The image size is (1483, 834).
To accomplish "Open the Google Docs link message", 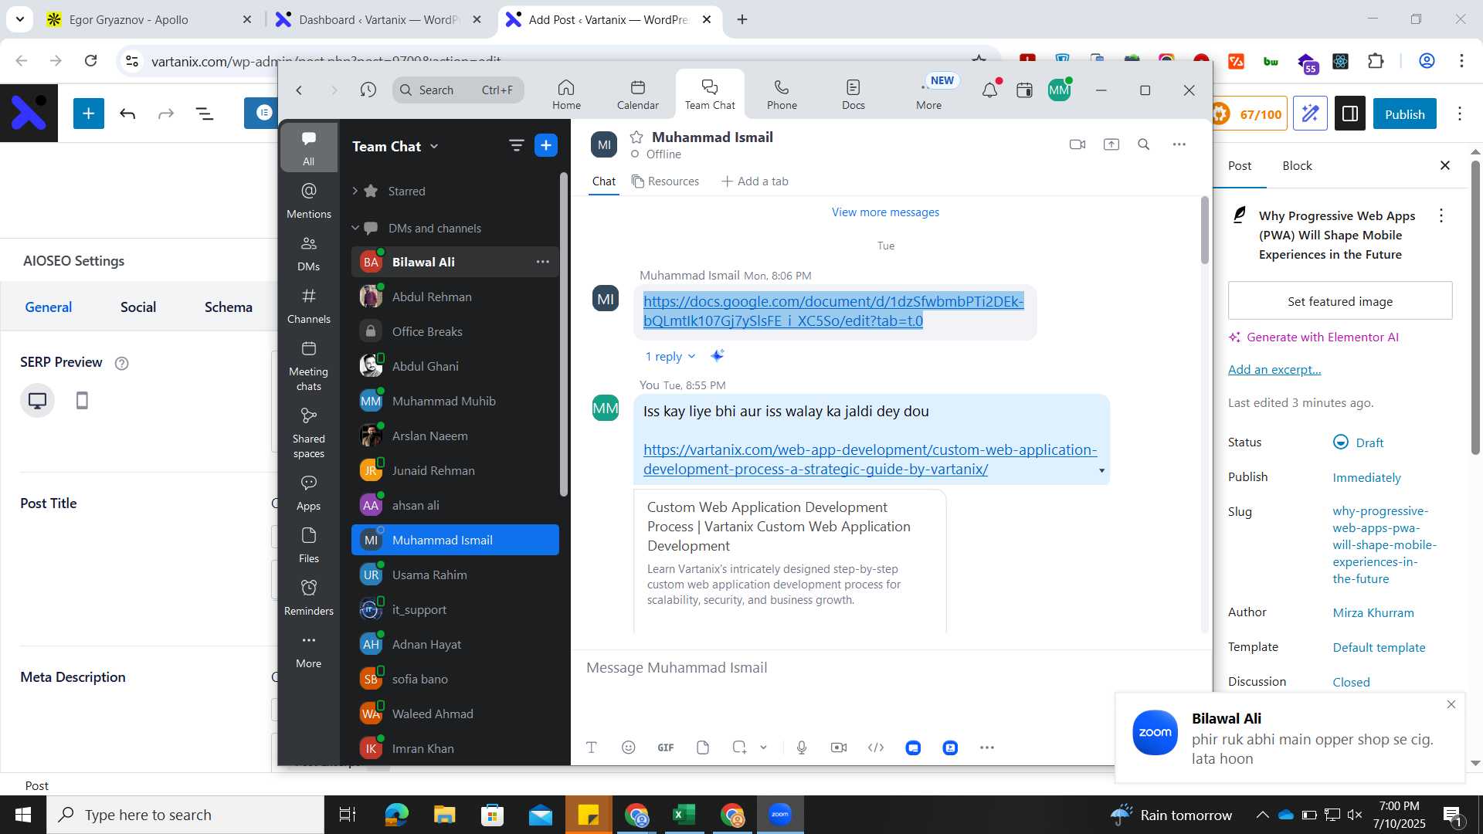I will click(833, 311).
